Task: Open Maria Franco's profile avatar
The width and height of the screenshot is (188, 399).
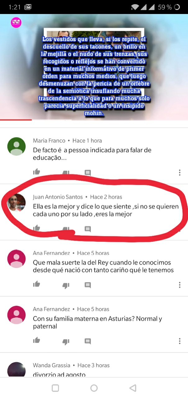Action: [16, 147]
